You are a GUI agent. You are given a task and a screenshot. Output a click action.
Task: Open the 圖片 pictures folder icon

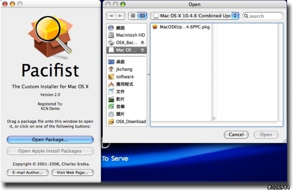click(111, 114)
